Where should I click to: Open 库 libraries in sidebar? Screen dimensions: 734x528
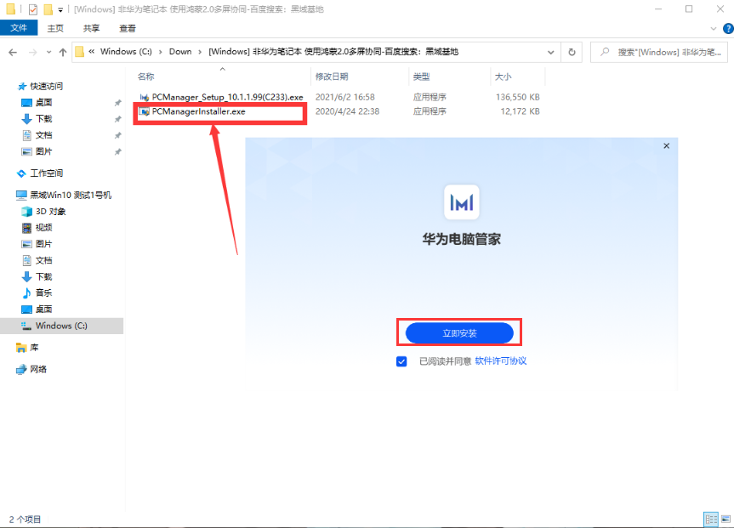click(34, 348)
